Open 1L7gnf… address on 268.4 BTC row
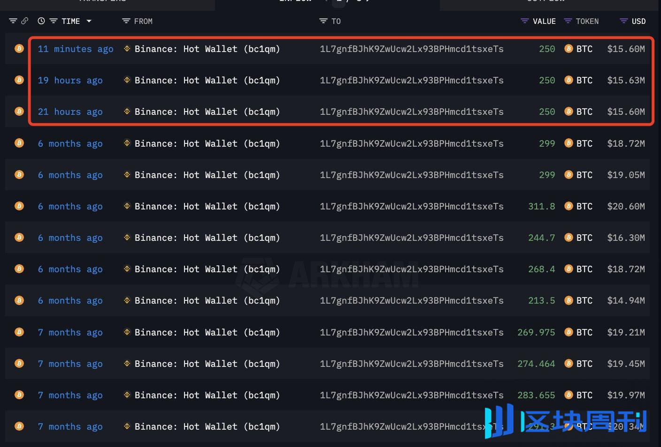The height and width of the screenshot is (447, 661). (x=412, y=269)
